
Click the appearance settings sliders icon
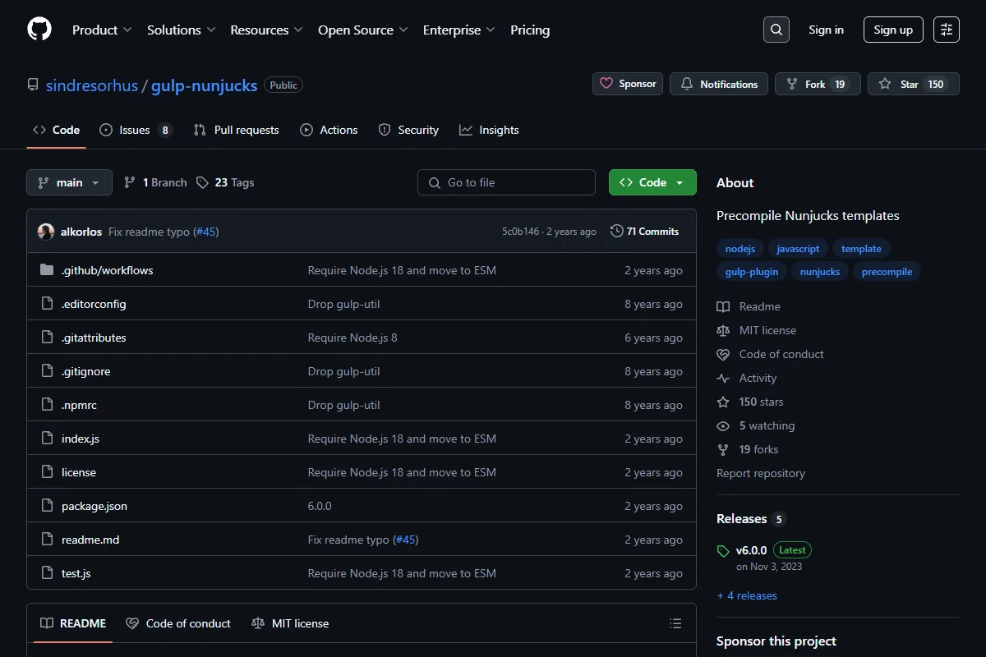[947, 30]
